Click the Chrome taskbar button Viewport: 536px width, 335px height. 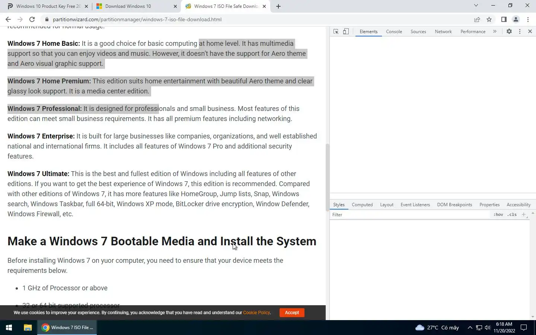pos(67,328)
